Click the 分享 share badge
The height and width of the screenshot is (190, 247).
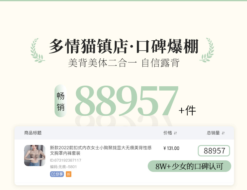pyautogui.click(x=57, y=174)
